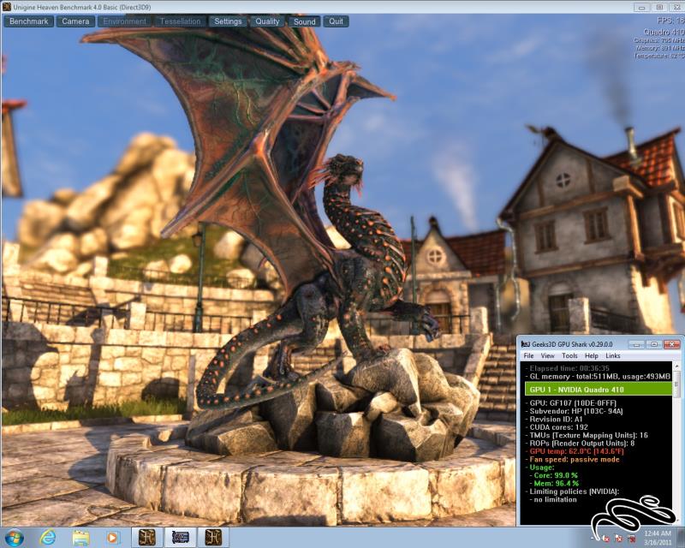Click the greyed-out Tessellation button
Viewport: 685px width, 548px height.
click(180, 21)
